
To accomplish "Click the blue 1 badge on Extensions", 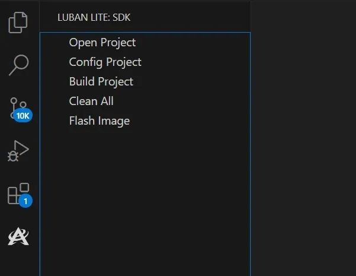I will 25,201.
